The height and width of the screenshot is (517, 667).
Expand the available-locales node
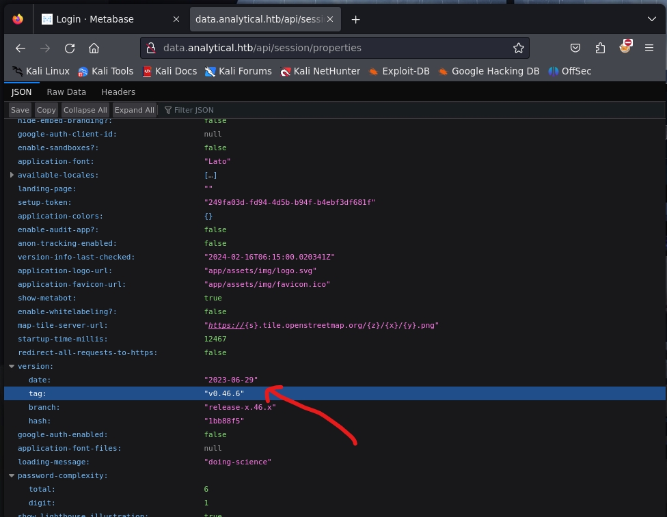tap(12, 175)
